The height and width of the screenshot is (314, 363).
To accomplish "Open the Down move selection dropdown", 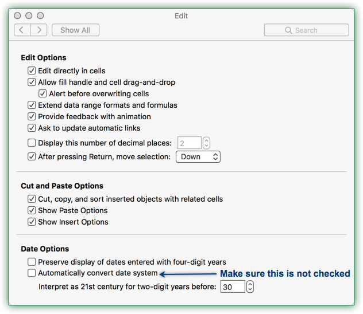I will [x=198, y=157].
